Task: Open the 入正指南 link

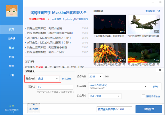Action: (57, 19)
